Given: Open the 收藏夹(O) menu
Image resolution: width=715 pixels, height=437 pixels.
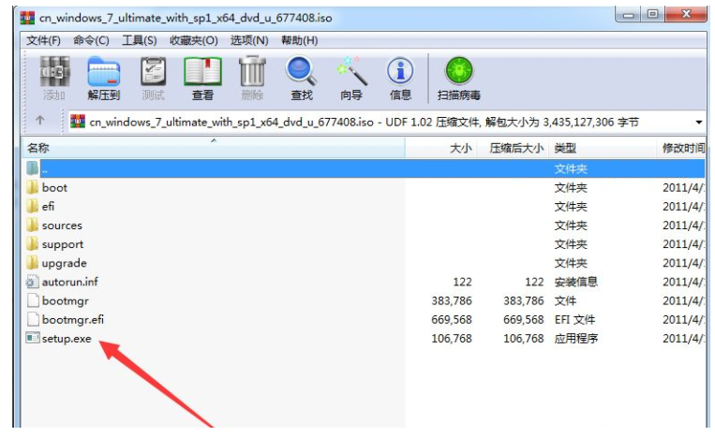Looking at the screenshot, I should point(194,40).
